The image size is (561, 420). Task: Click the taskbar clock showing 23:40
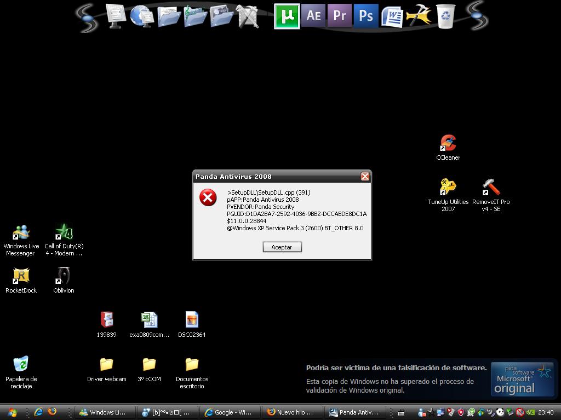click(x=546, y=412)
